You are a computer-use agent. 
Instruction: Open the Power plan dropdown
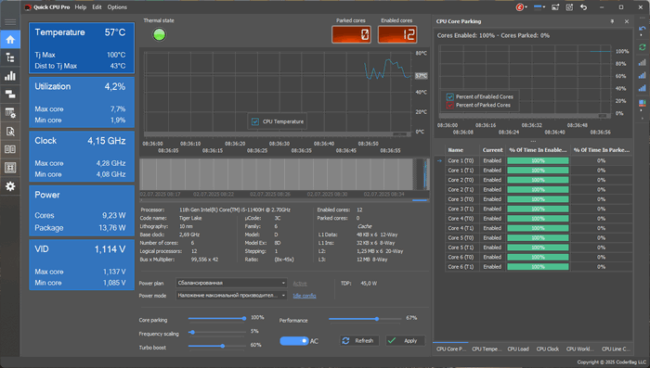click(231, 283)
